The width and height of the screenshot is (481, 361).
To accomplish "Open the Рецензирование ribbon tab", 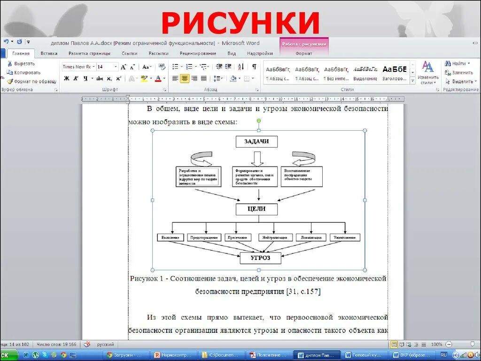I will [198, 54].
